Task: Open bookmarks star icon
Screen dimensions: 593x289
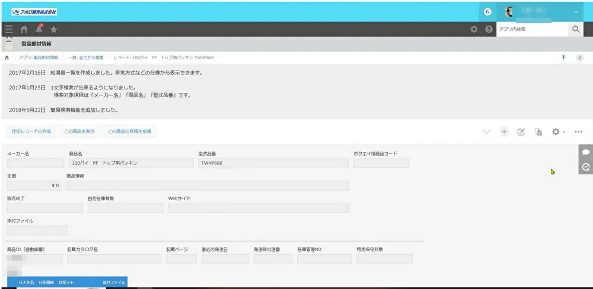Action: point(54,29)
